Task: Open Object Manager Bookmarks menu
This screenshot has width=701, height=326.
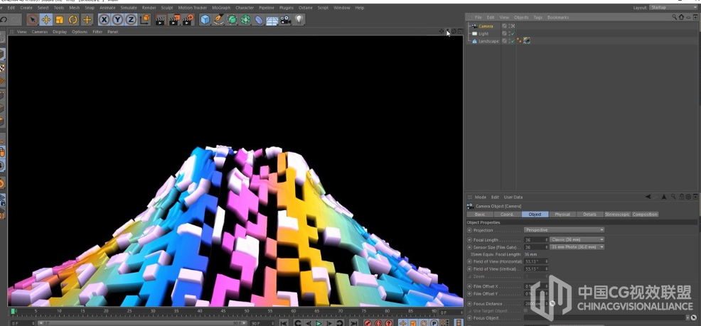Action: coord(558,18)
